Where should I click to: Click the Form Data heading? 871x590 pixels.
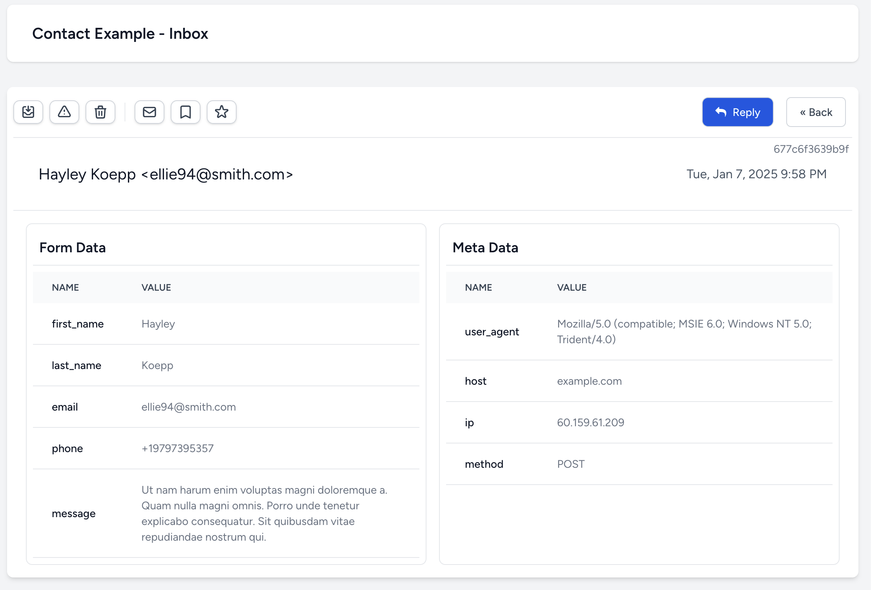point(73,248)
